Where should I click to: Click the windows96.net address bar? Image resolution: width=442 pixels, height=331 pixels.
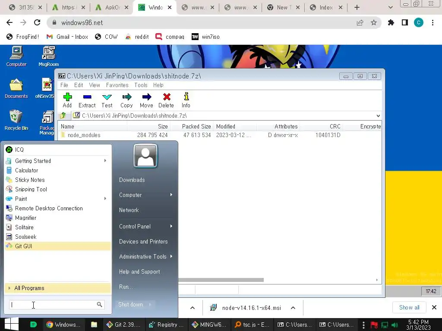click(214, 22)
